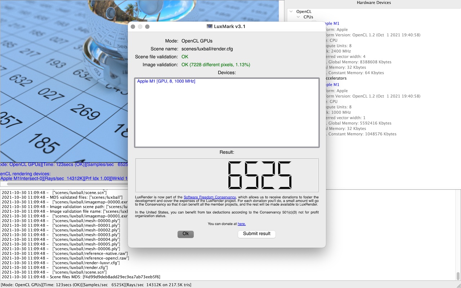The image size is (461, 288).
Task: Click the Submit result button
Action: tap(256, 234)
